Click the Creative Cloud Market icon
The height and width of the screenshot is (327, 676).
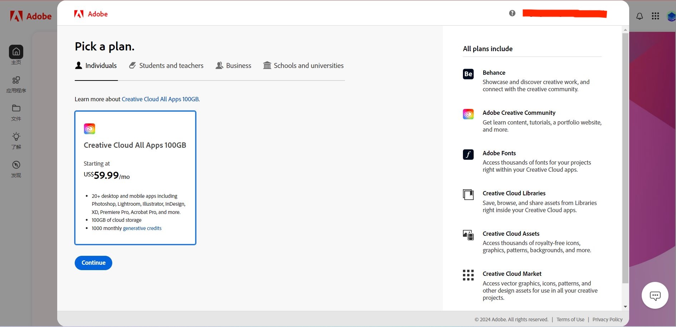click(468, 275)
